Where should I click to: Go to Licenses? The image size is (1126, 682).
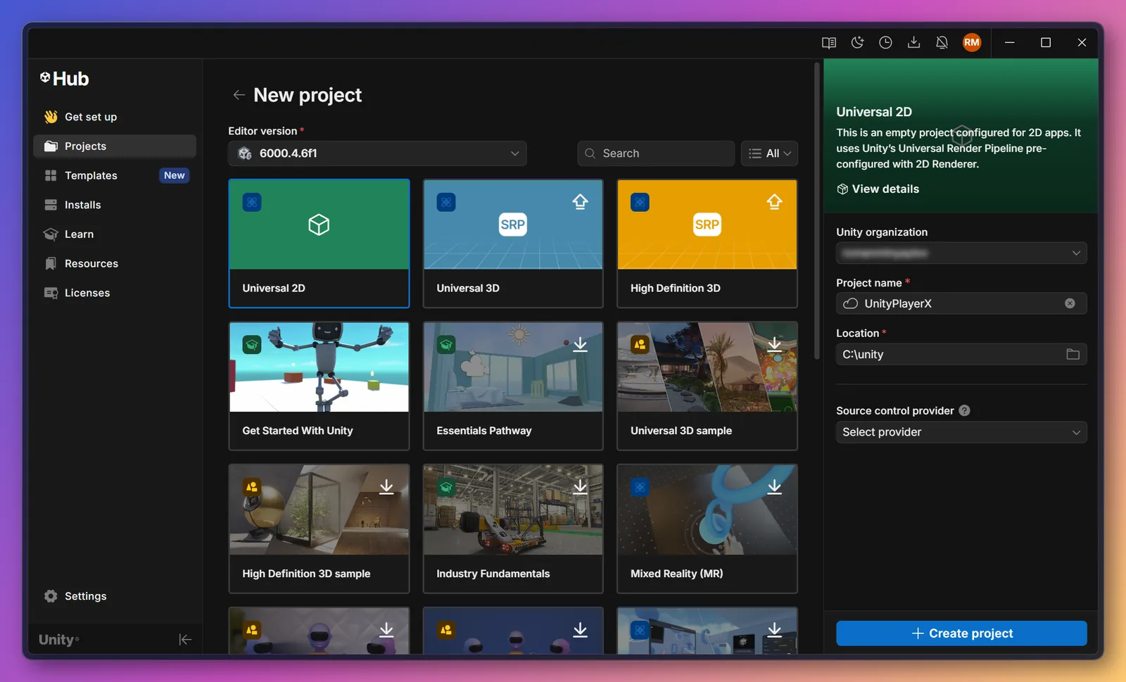[115, 293]
